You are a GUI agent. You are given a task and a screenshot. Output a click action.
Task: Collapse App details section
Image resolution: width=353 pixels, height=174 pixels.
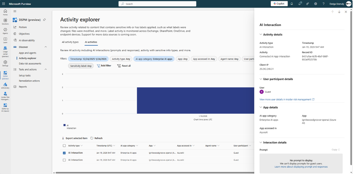click(x=261, y=107)
